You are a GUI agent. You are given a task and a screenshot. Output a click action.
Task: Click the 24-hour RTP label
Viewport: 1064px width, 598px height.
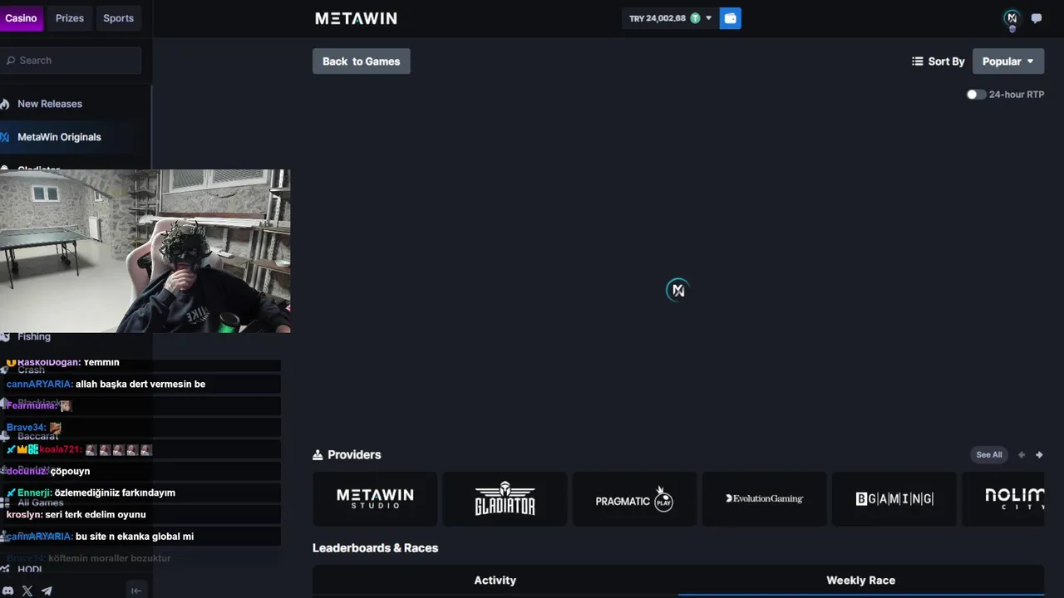[1017, 95]
